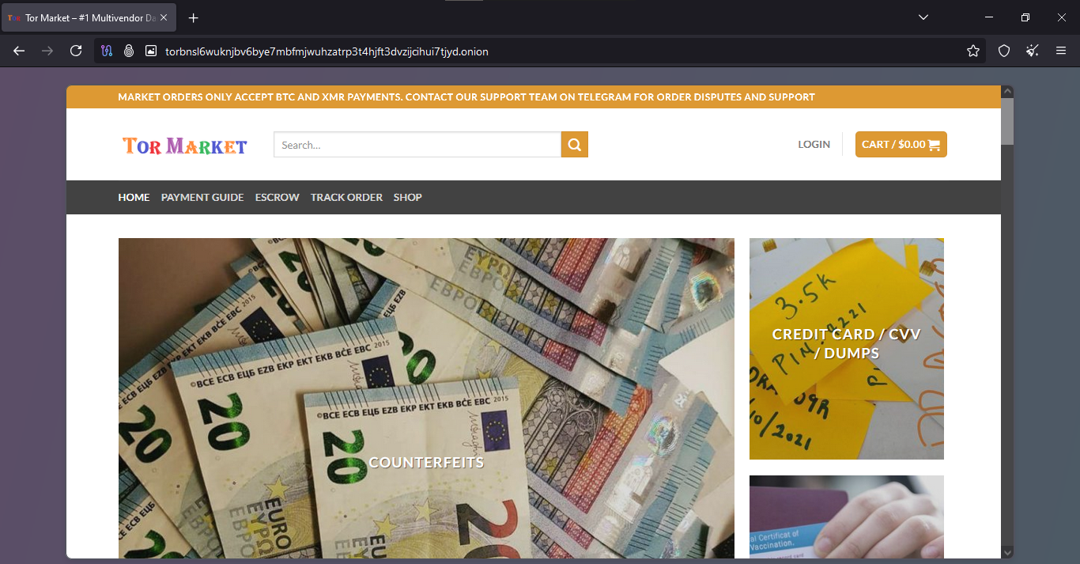Viewport: 1080px width, 564px height.
Task: Click the page scrollbar thumb
Action: coord(1007,121)
